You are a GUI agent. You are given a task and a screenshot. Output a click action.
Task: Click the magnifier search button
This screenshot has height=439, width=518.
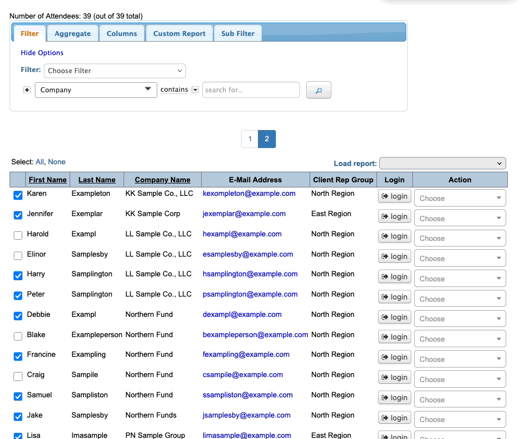[x=319, y=90]
